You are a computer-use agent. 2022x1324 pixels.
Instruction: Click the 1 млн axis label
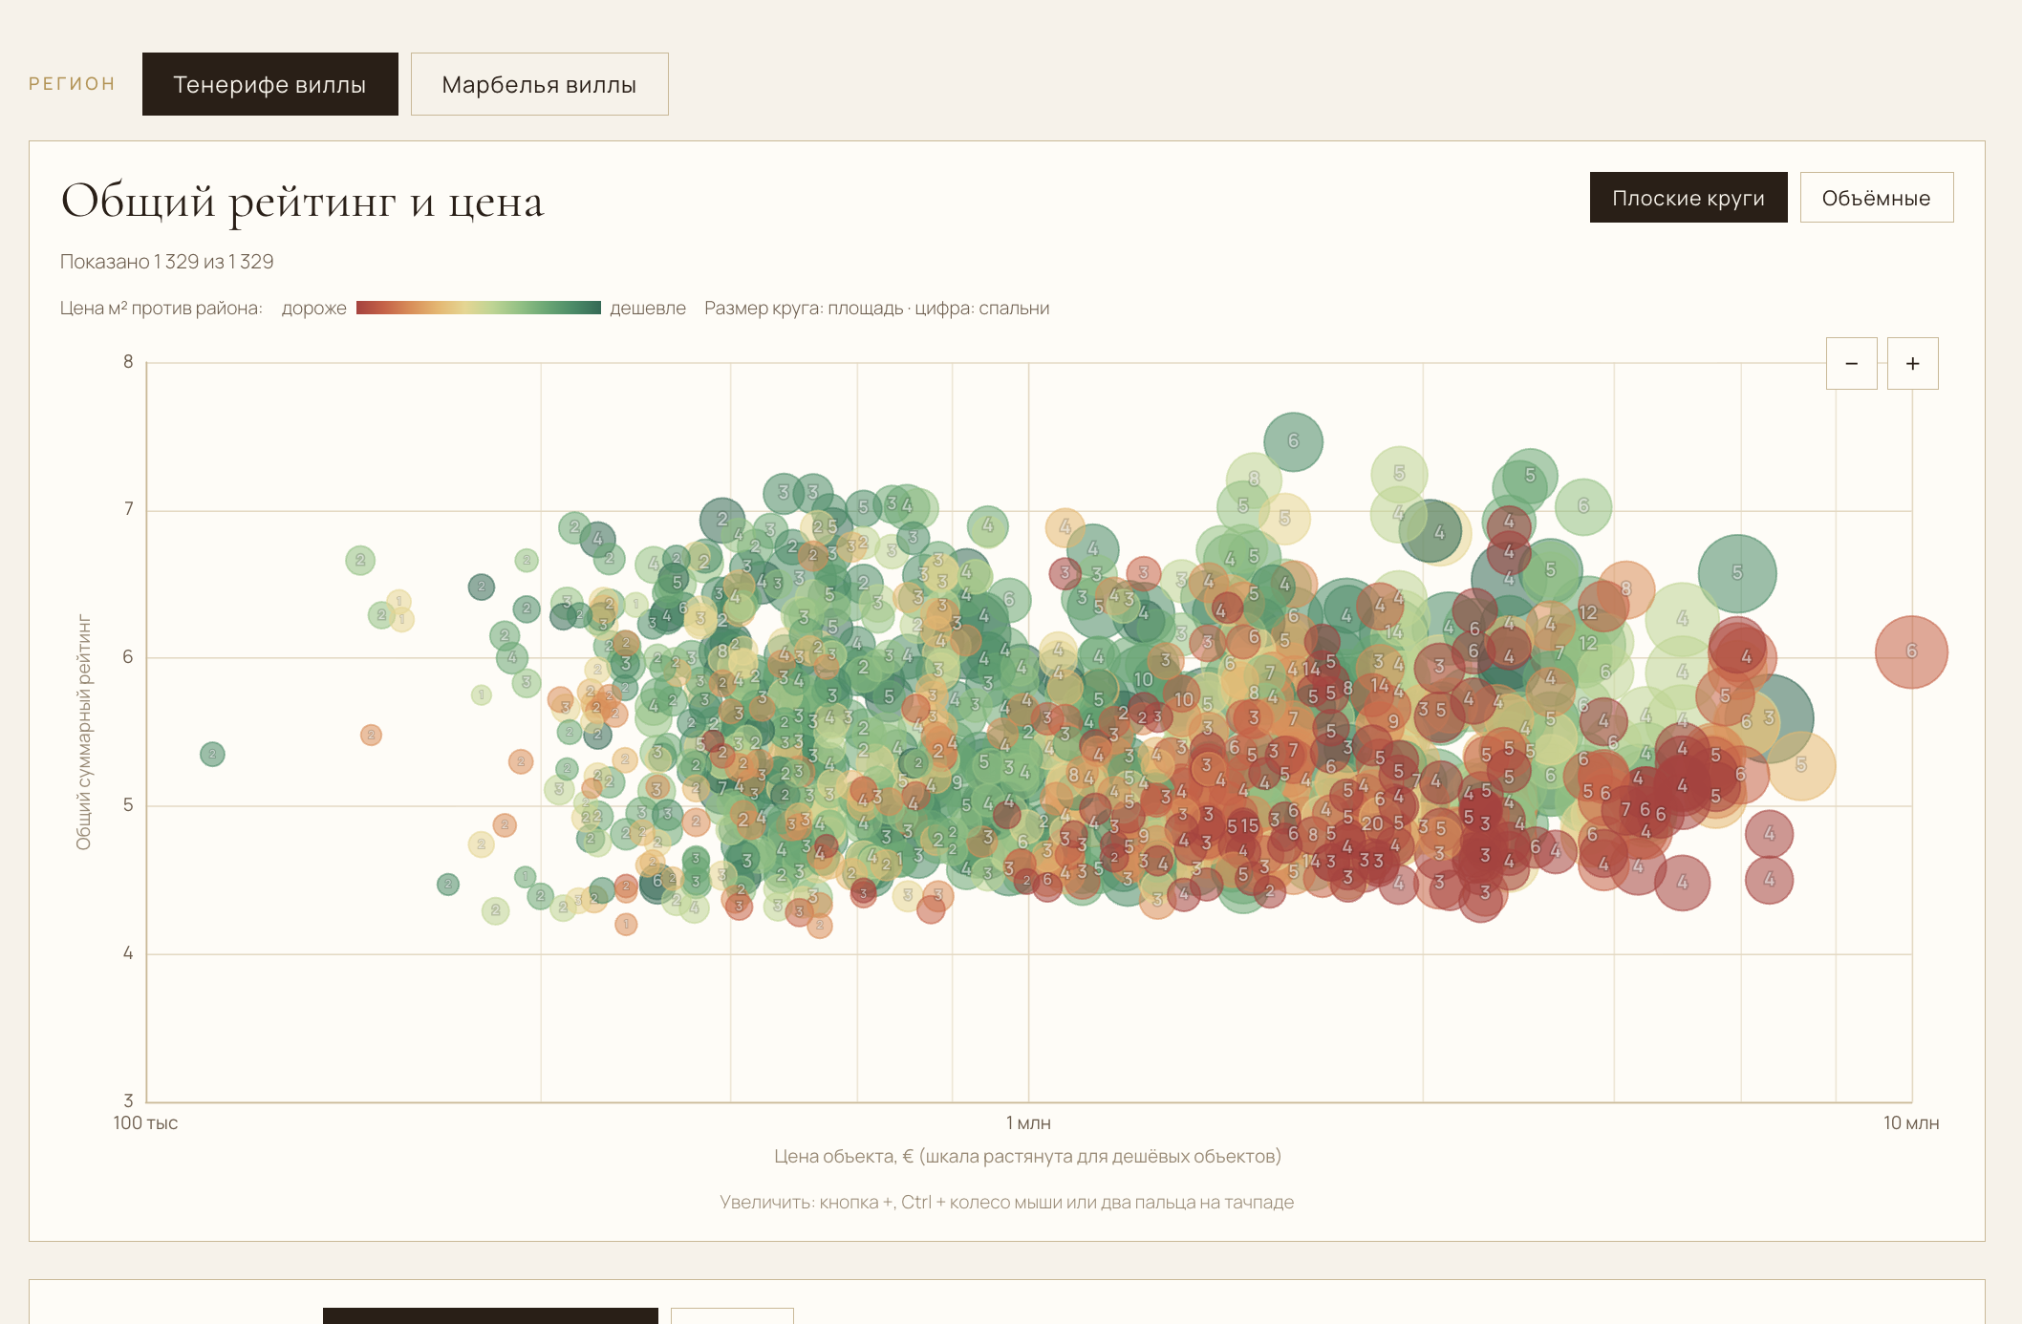pos(1028,1123)
